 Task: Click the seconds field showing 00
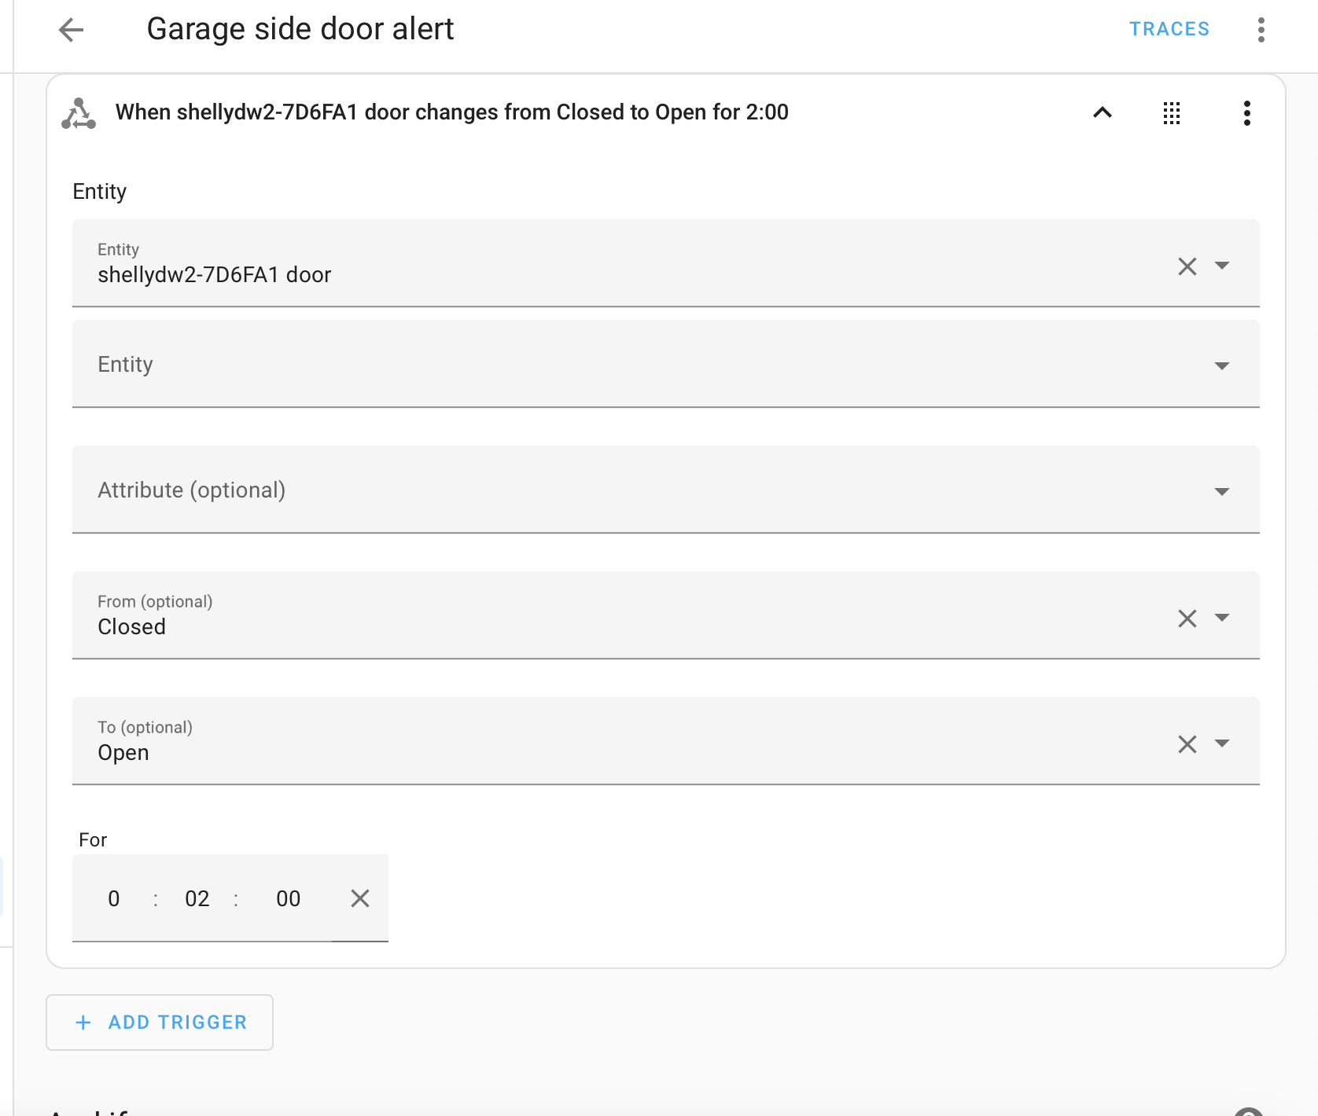click(288, 898)
